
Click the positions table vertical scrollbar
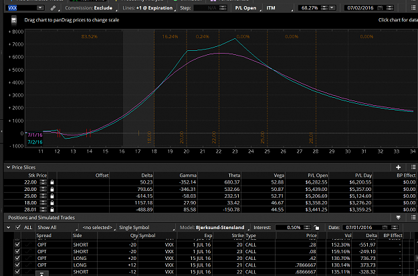point(417,258)
